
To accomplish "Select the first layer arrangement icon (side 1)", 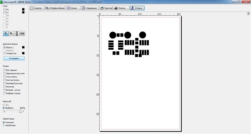I will coord(6,33).
